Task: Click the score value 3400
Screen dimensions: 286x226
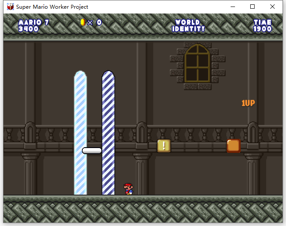Action: point(28,29)
